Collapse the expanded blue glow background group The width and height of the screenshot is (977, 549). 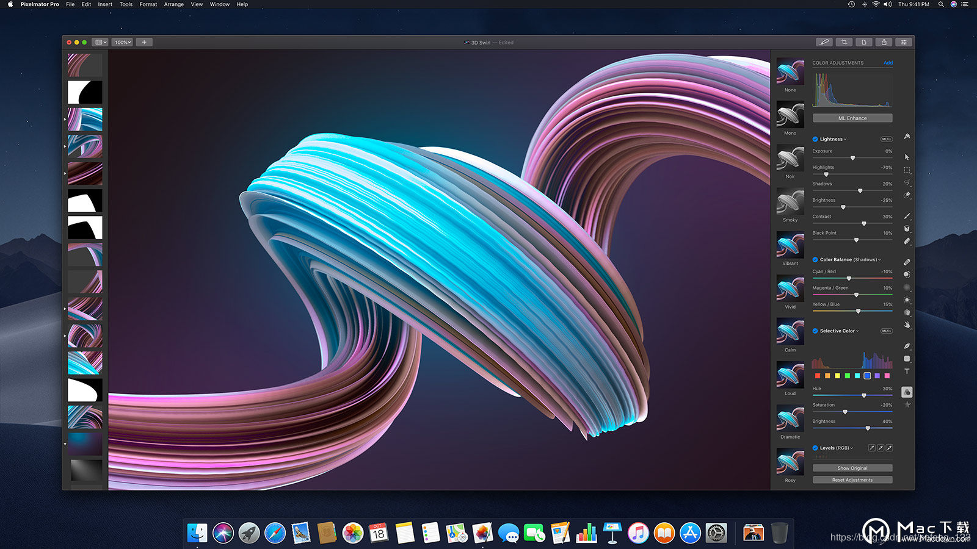point(65,444)
